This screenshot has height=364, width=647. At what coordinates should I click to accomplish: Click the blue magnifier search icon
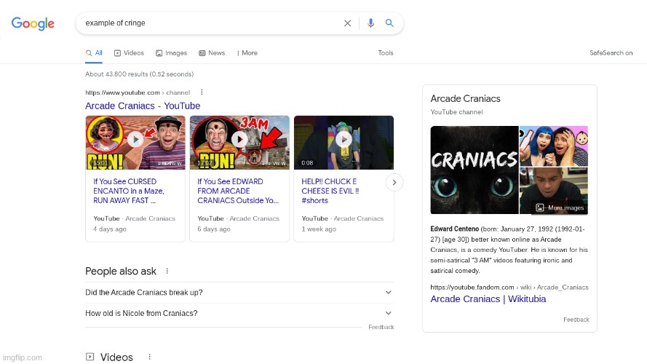(389, 23)
